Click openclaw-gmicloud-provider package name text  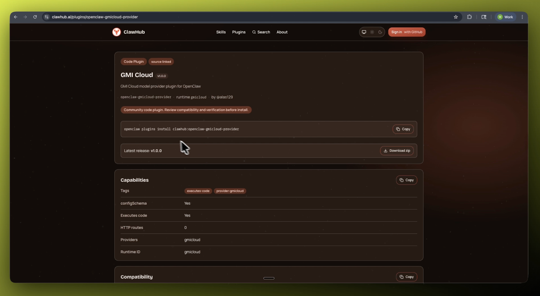146,97
